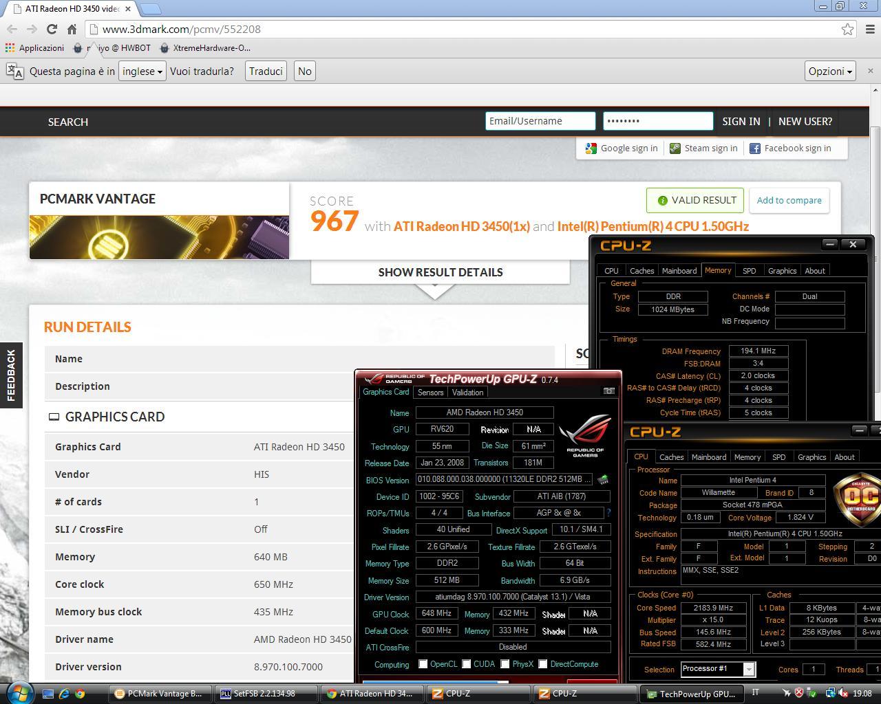Screen dimensions: 881x704
Task: Open Graphics tab in upper CPU-Z window
Action: [782, 271]
